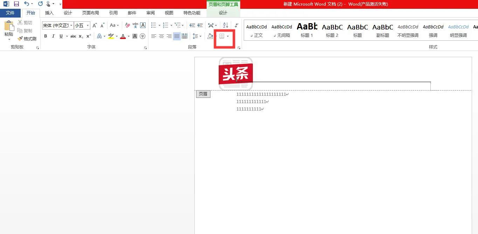
Task: Open the borders dropdown inside red highlight
Action: [228, 36]
